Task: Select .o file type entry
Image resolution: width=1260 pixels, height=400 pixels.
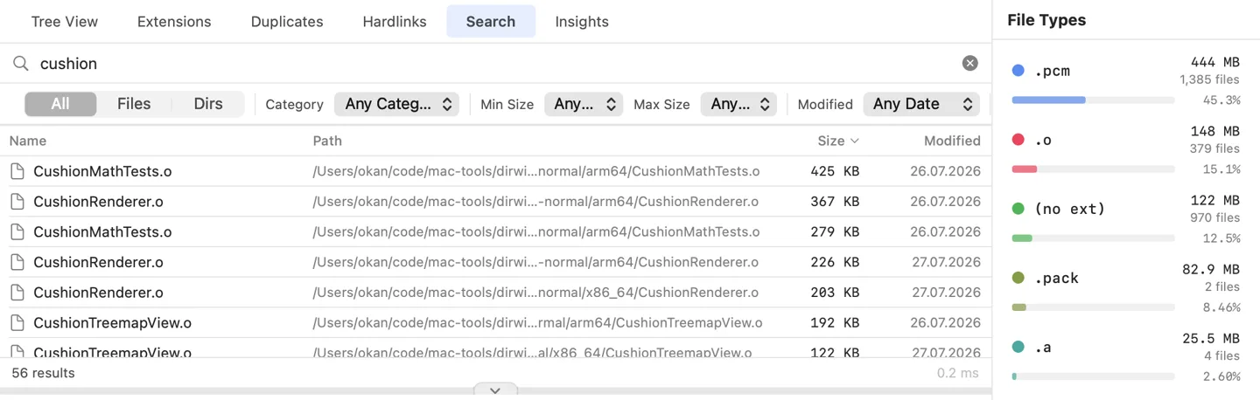Action: (x=1126, y=150)
